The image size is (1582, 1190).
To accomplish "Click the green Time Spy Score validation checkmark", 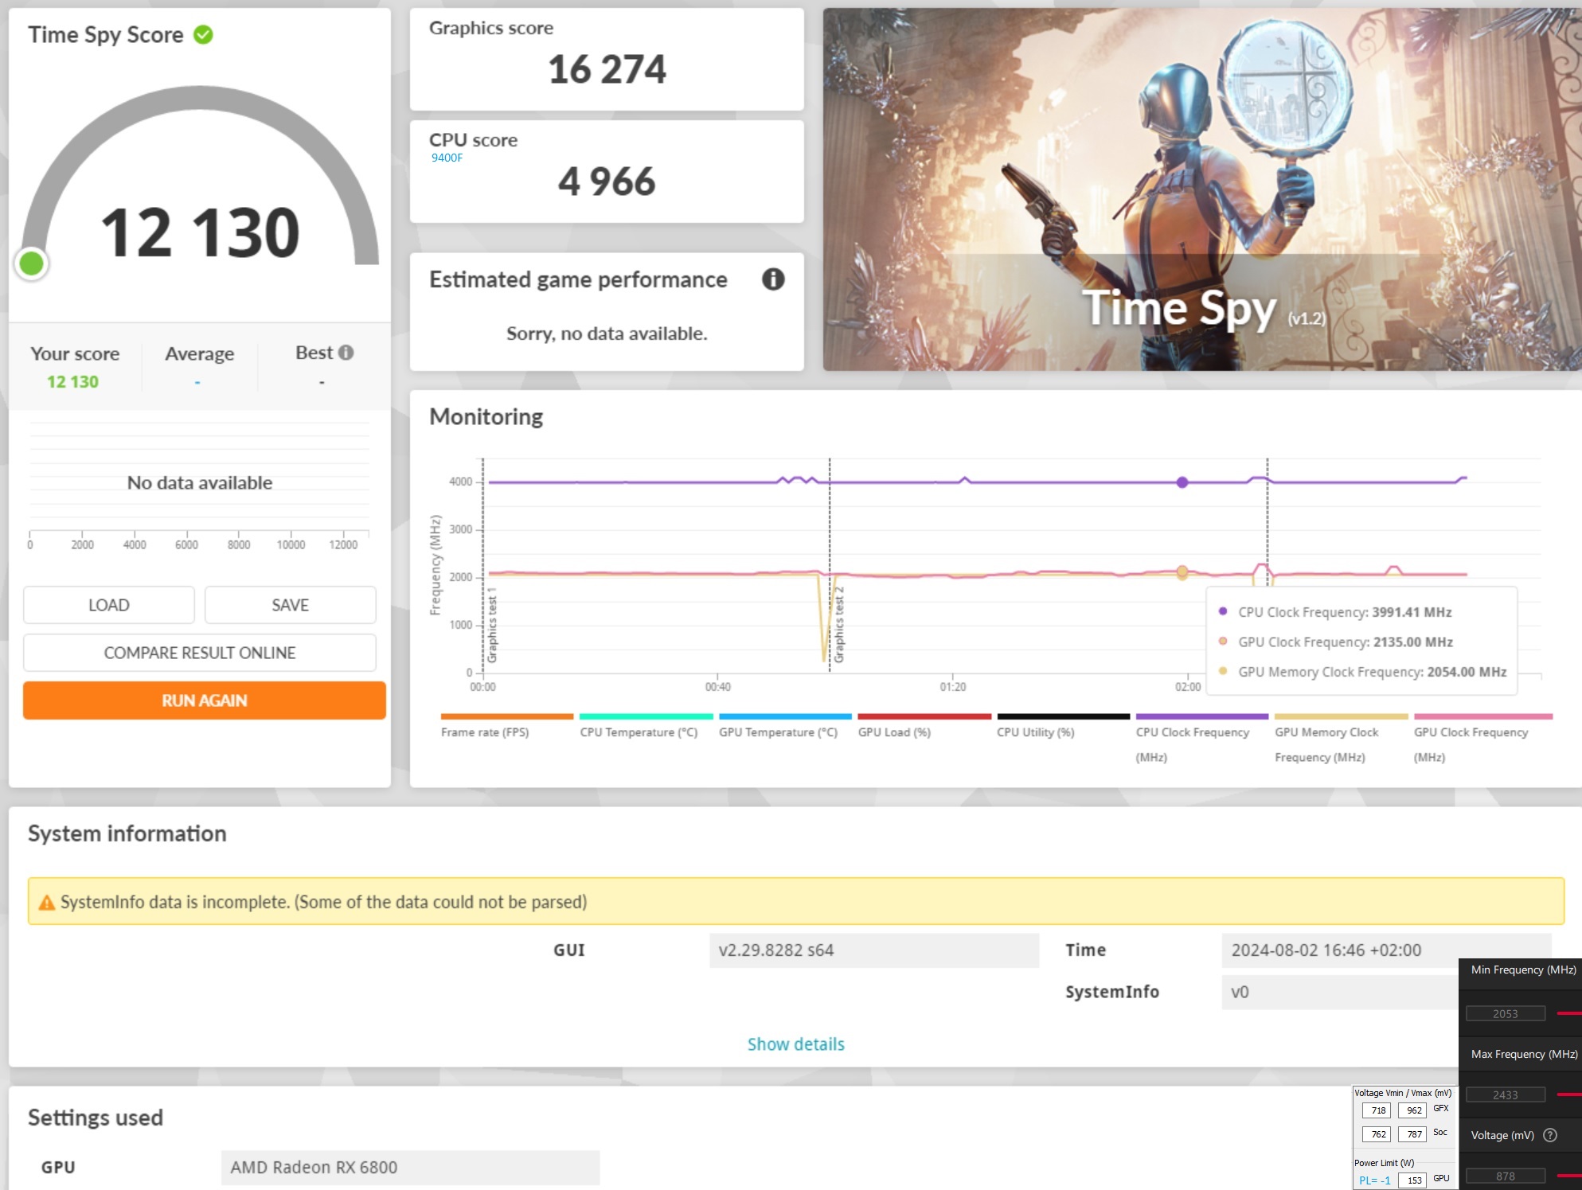I will [x=204, y=35].
